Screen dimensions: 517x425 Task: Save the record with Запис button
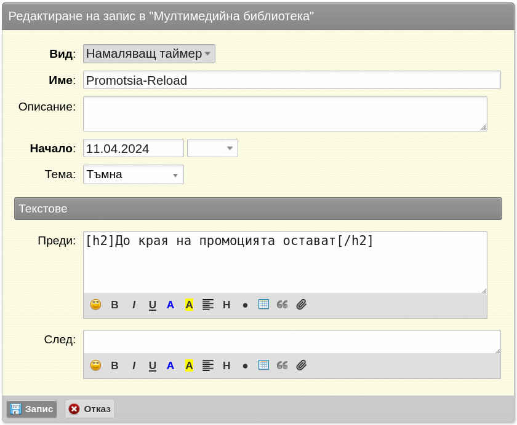click(x=31, y=409)
